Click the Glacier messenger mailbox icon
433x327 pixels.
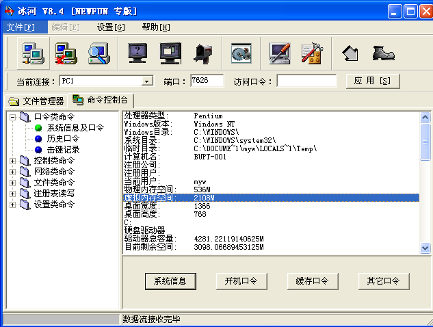(x=204, y=53)
